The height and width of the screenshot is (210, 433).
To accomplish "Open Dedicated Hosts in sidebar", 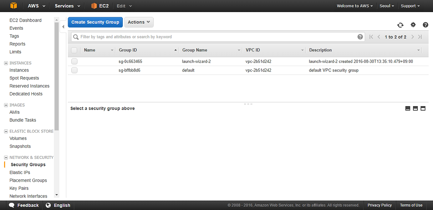I will (x=26, y=94).
